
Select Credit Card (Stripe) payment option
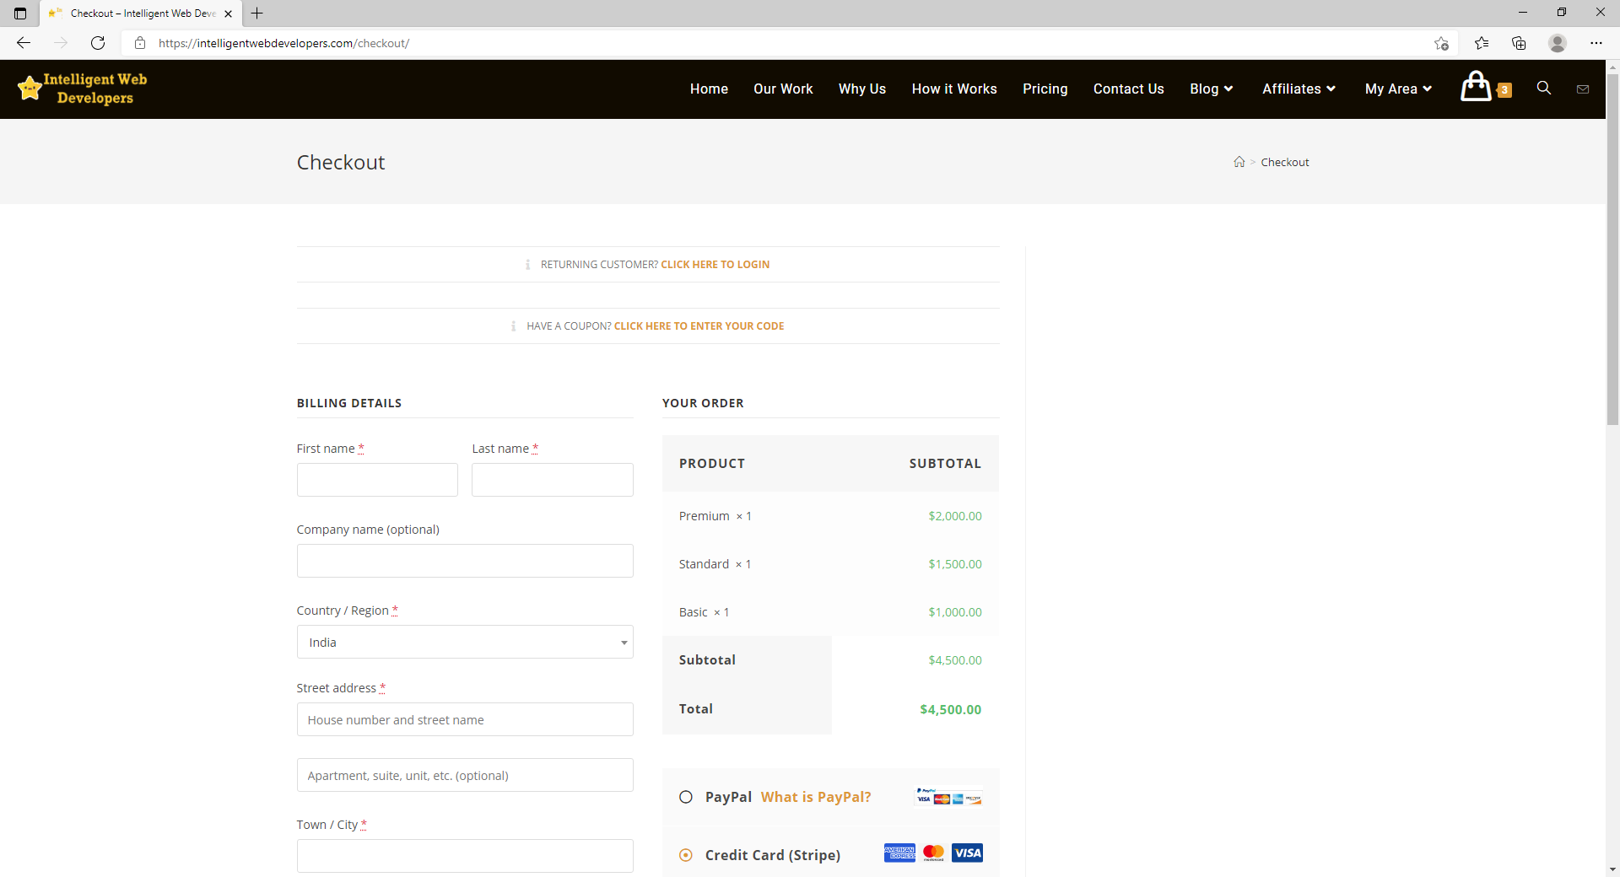pyautogui.click(x=685, y=854)
